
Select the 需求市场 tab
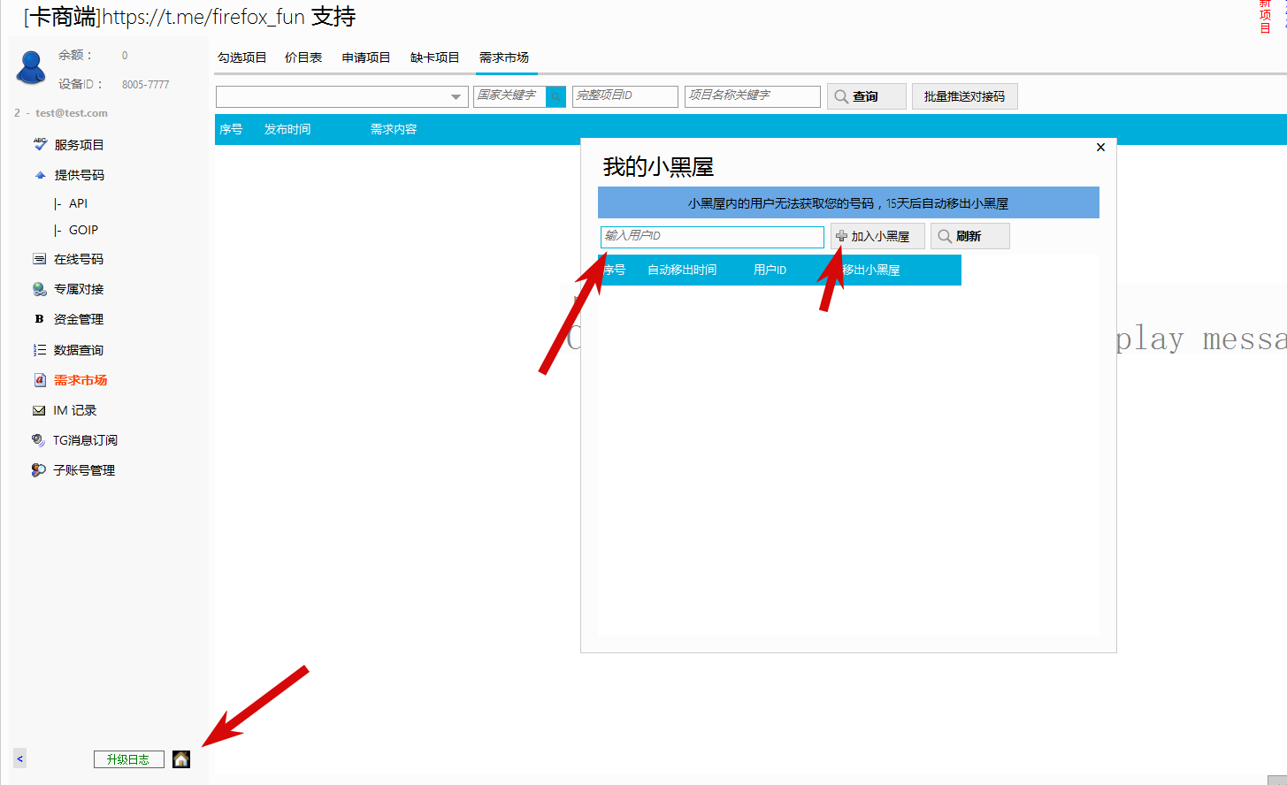(x=504, y=57)
